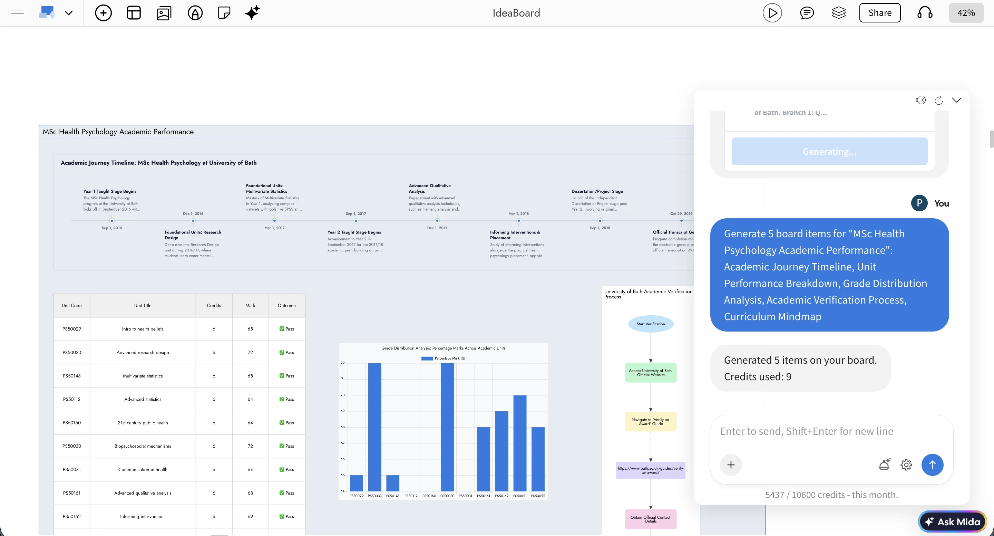
Task: Open the layers stack icon
Action: click(x=838, y=13)
